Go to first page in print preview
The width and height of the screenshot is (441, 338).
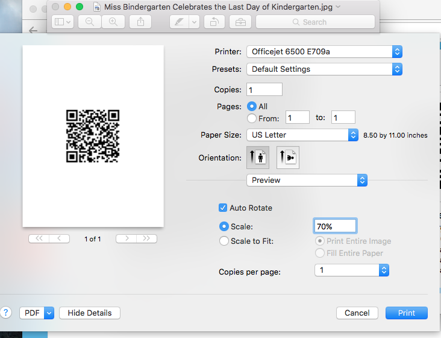coord(39,238)
